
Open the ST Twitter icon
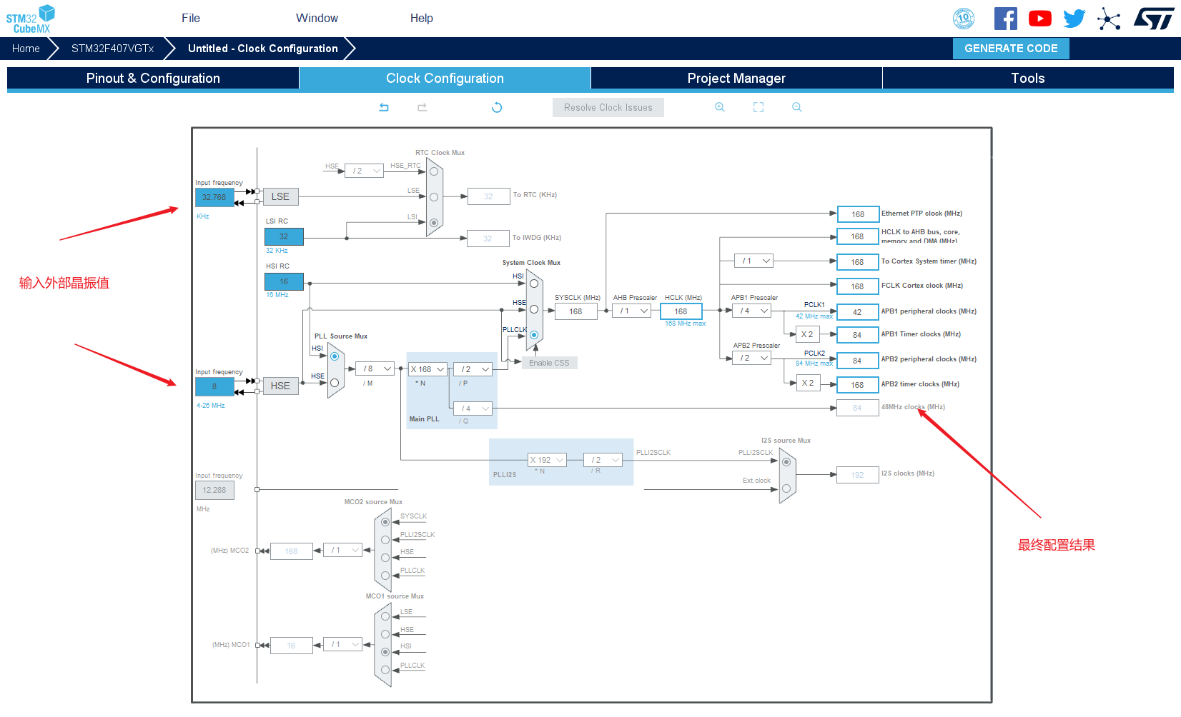1074,19
